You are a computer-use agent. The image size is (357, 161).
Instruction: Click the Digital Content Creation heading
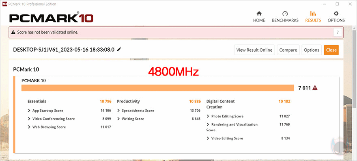point(220,104)
